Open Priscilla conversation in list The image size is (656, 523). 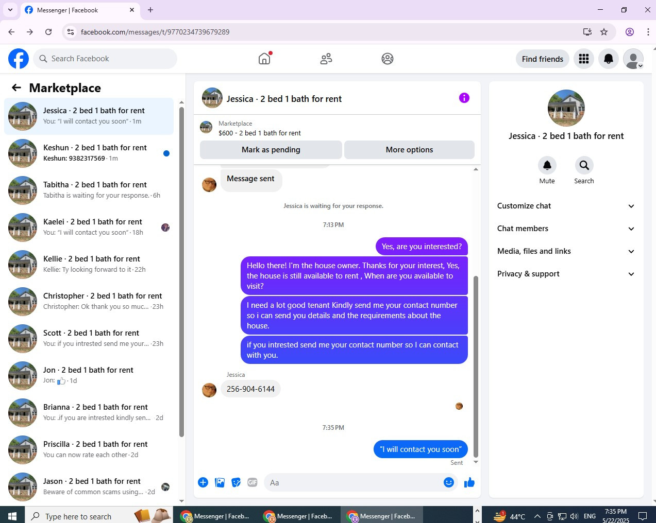(x=89, y=450)
